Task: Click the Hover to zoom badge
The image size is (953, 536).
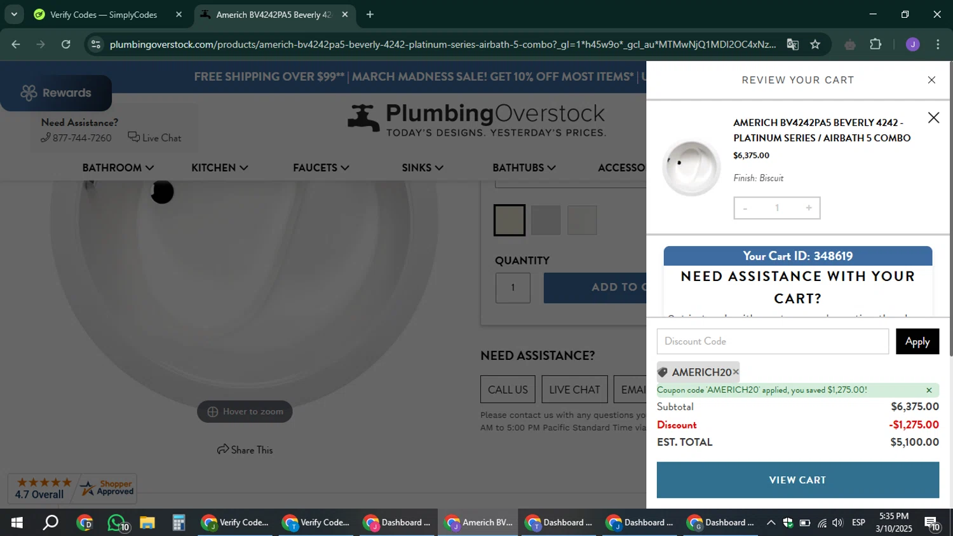Action: coord(245,411)
